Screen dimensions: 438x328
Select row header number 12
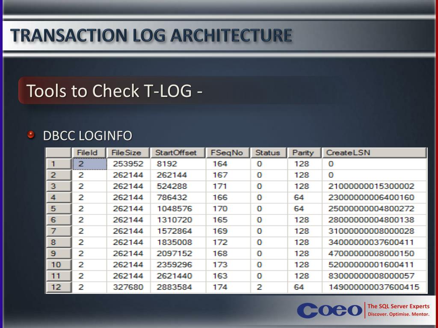[58, 287]
